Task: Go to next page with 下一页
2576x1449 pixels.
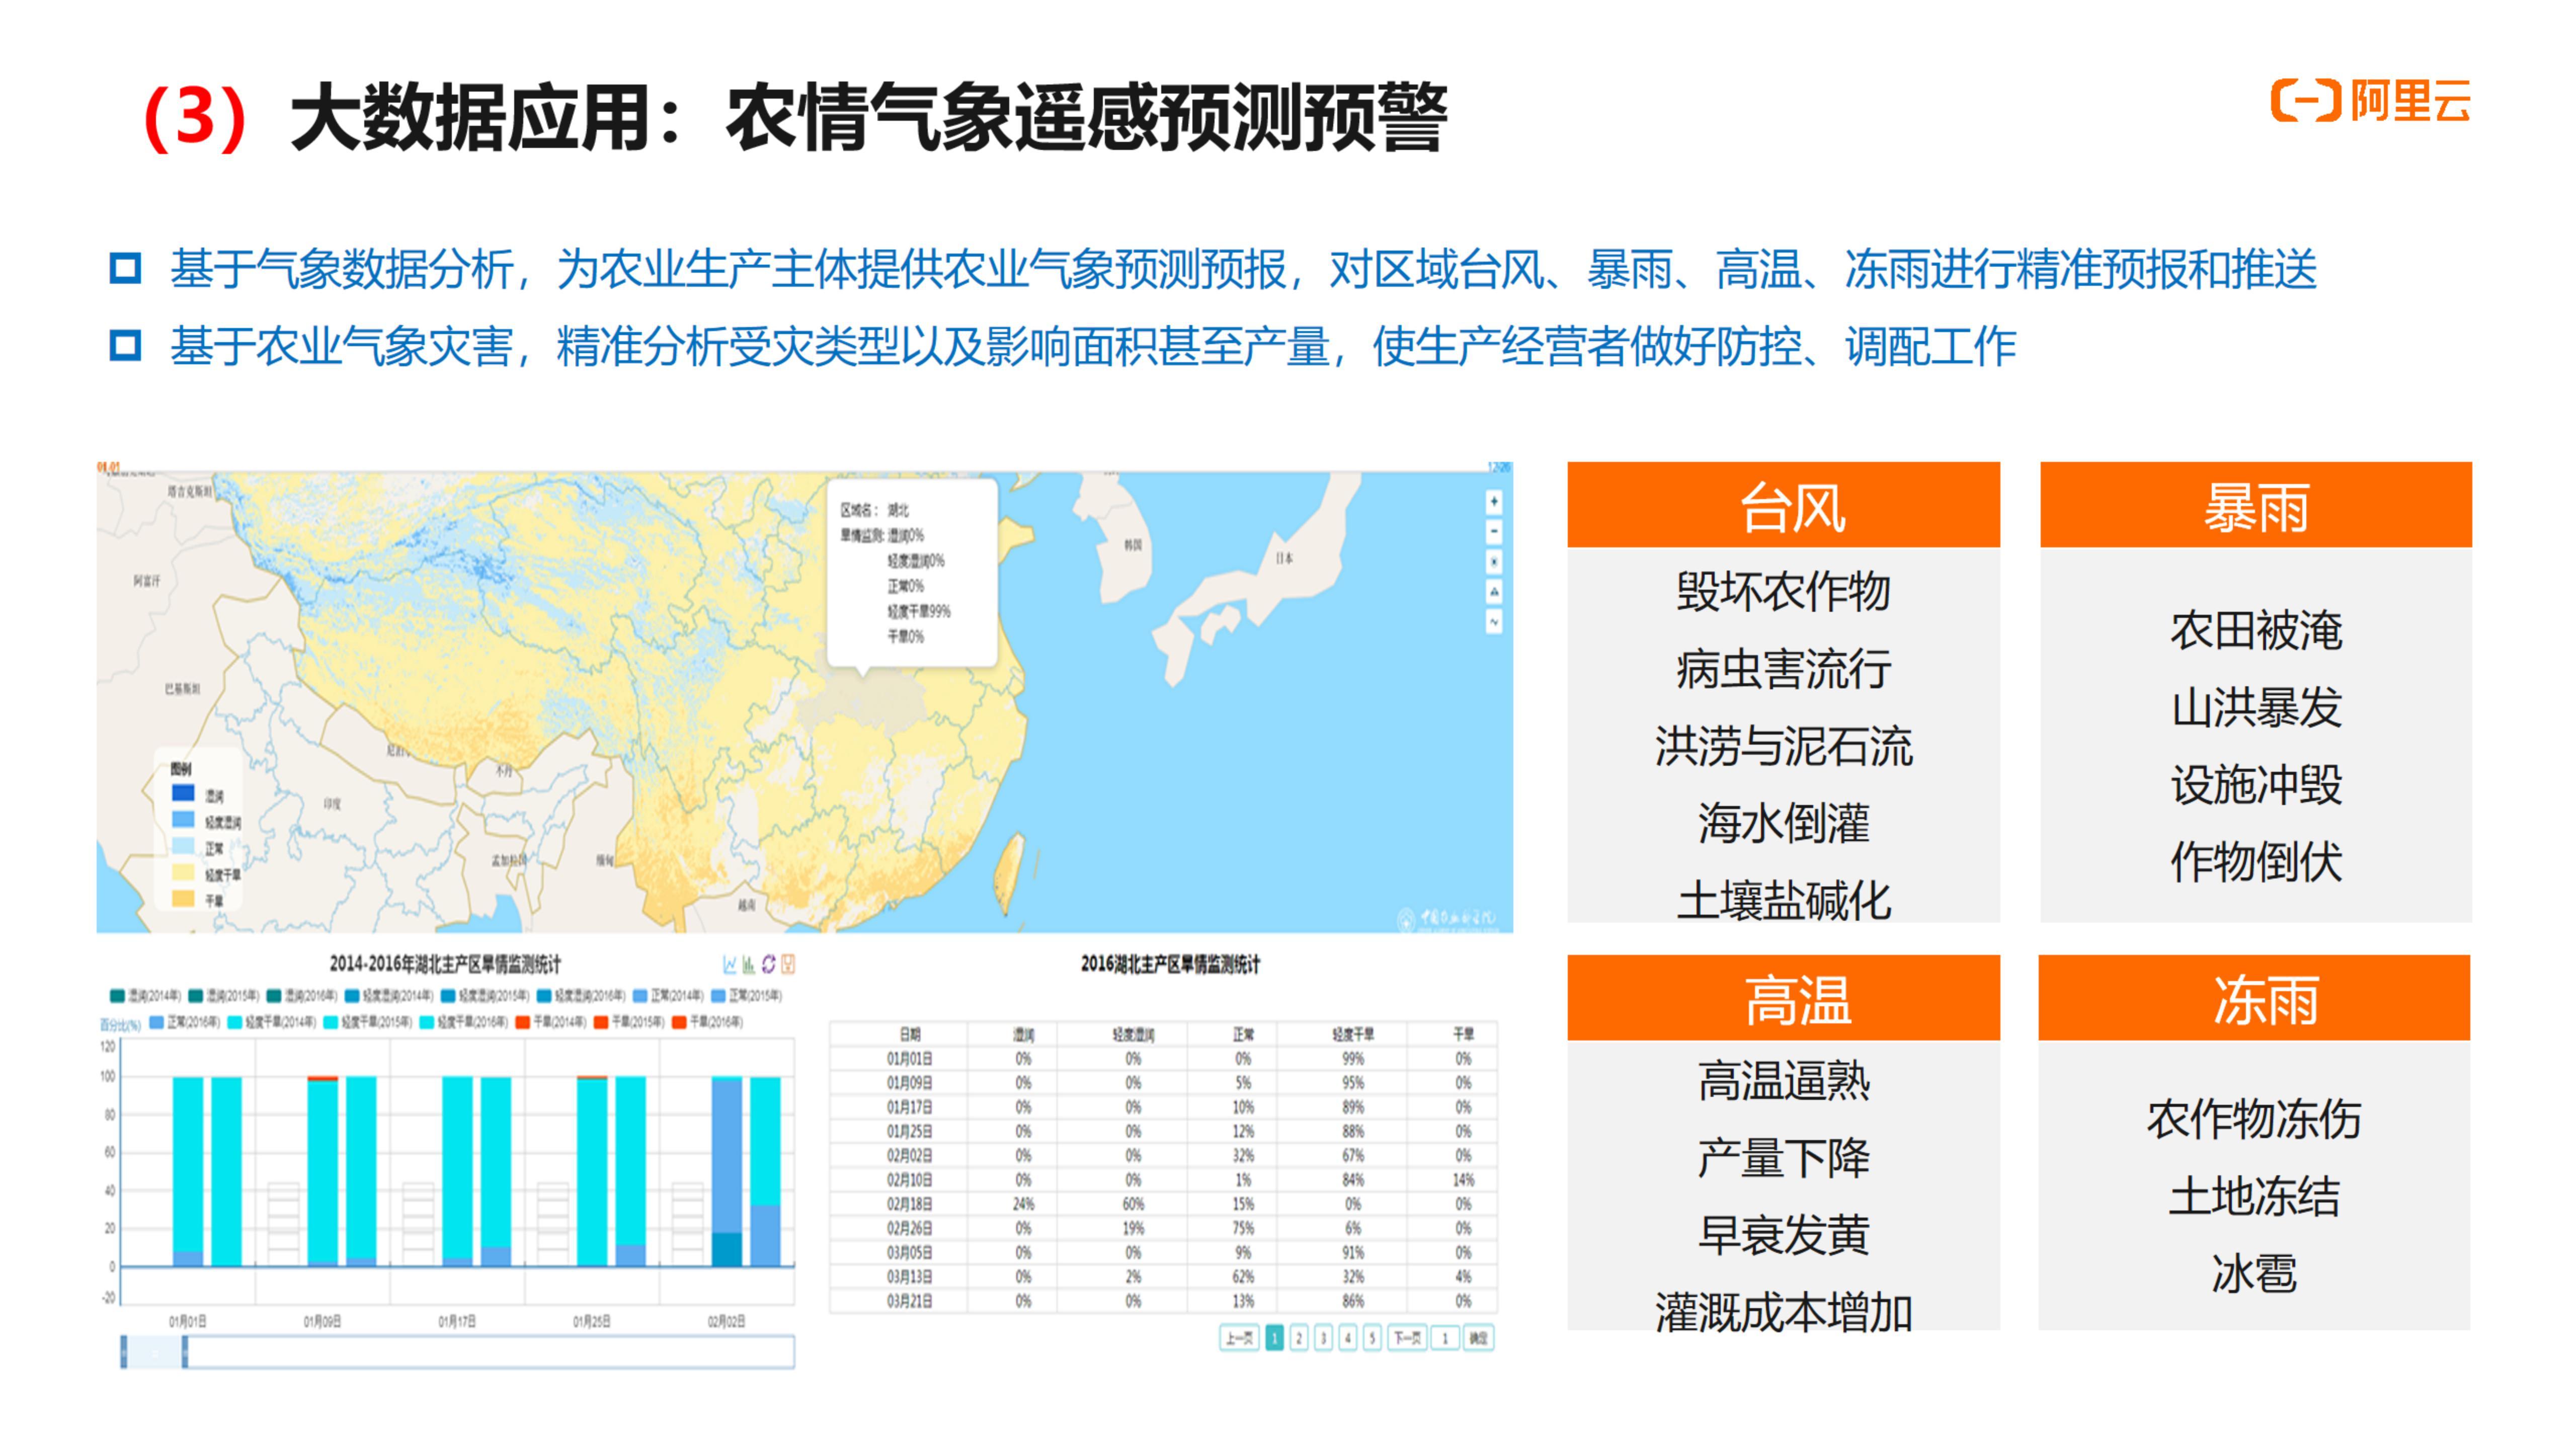Action: tap(1408, 1338)
